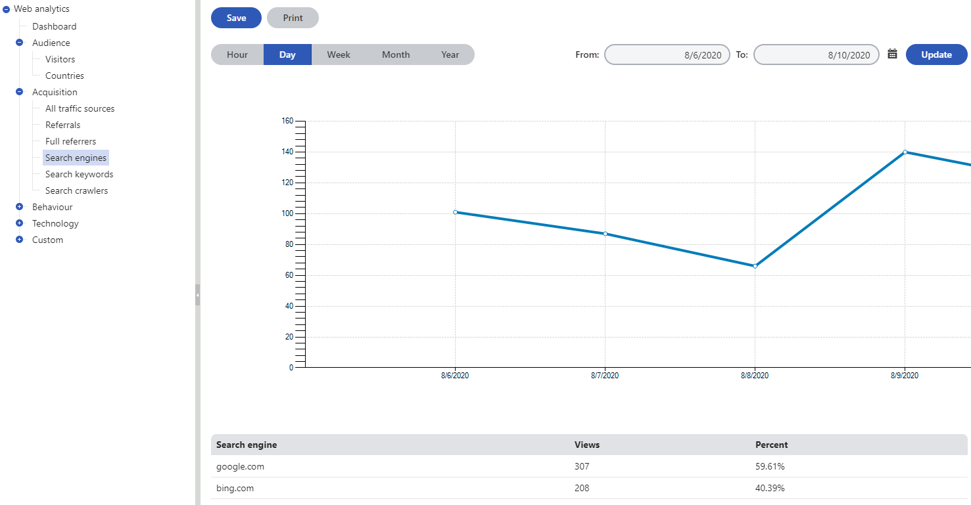
Task: Select the Month time interval
Action: pyautogui.click(x=396, y=55)
